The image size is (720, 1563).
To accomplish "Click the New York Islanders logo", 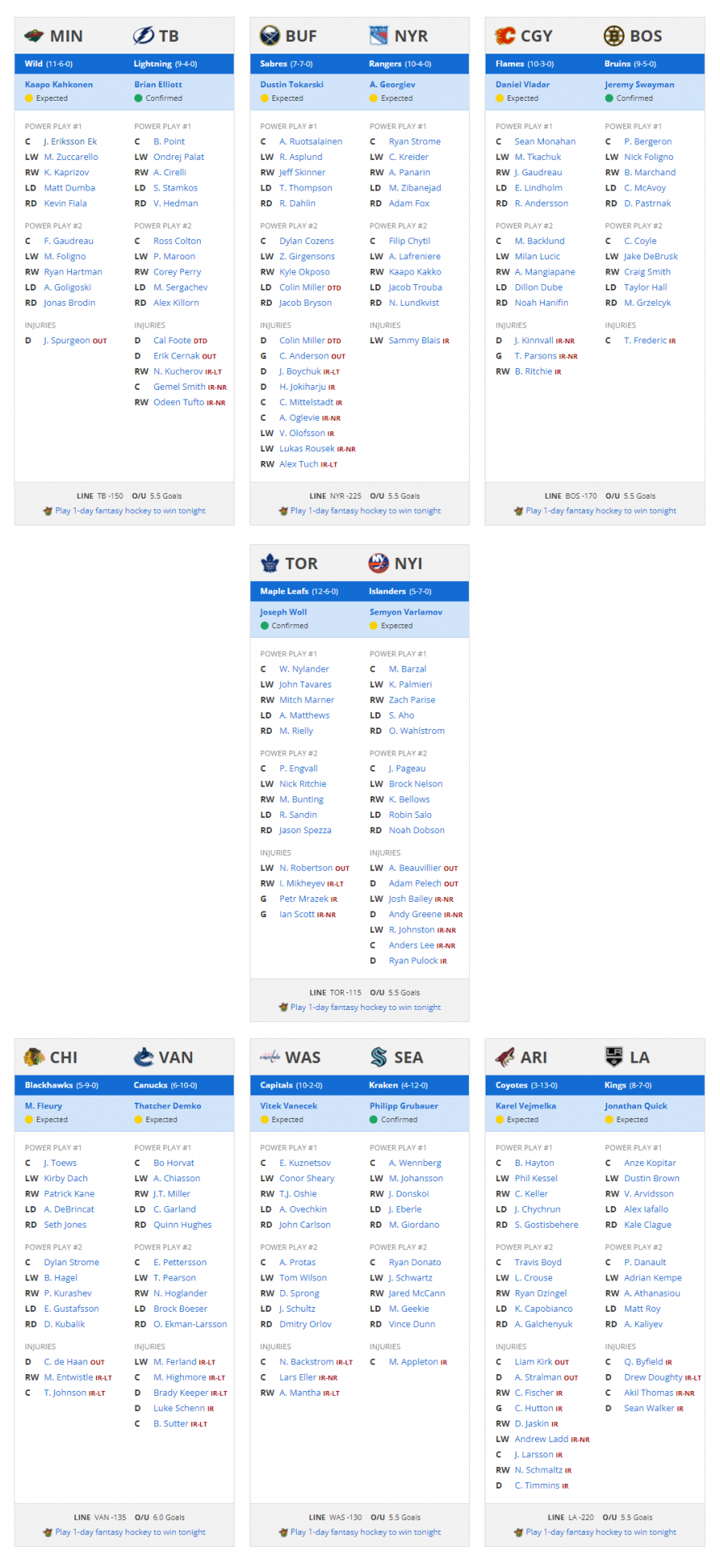I will pos(378,563).
